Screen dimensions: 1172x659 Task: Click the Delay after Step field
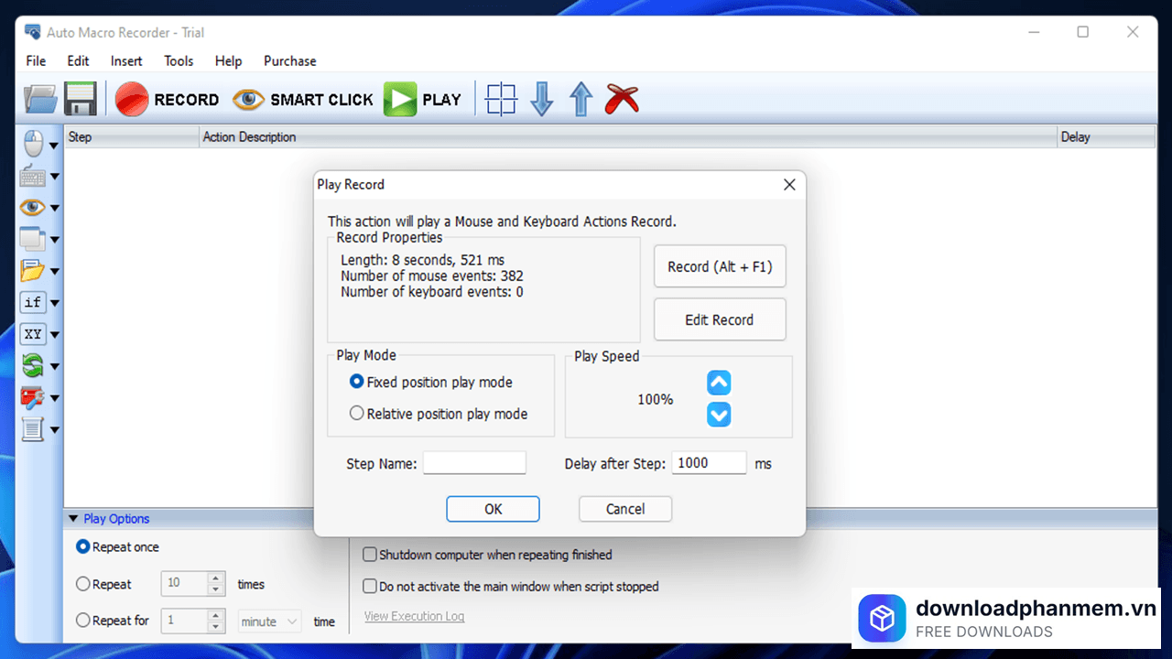click(710, 463)
